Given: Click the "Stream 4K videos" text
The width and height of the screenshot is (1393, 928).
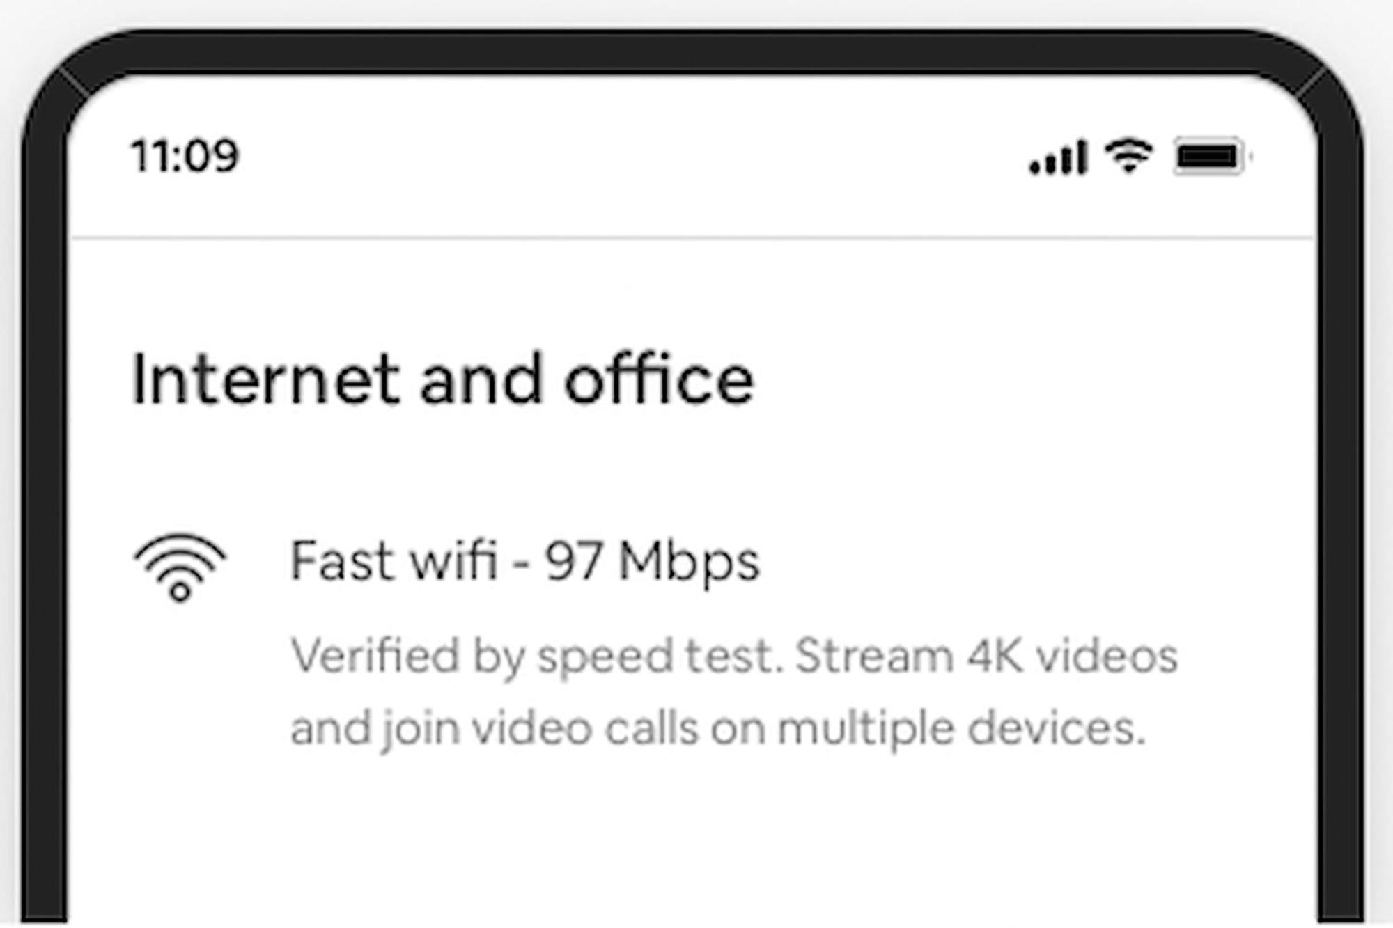Looking at the screenshot, I should [x=986, y=656].
